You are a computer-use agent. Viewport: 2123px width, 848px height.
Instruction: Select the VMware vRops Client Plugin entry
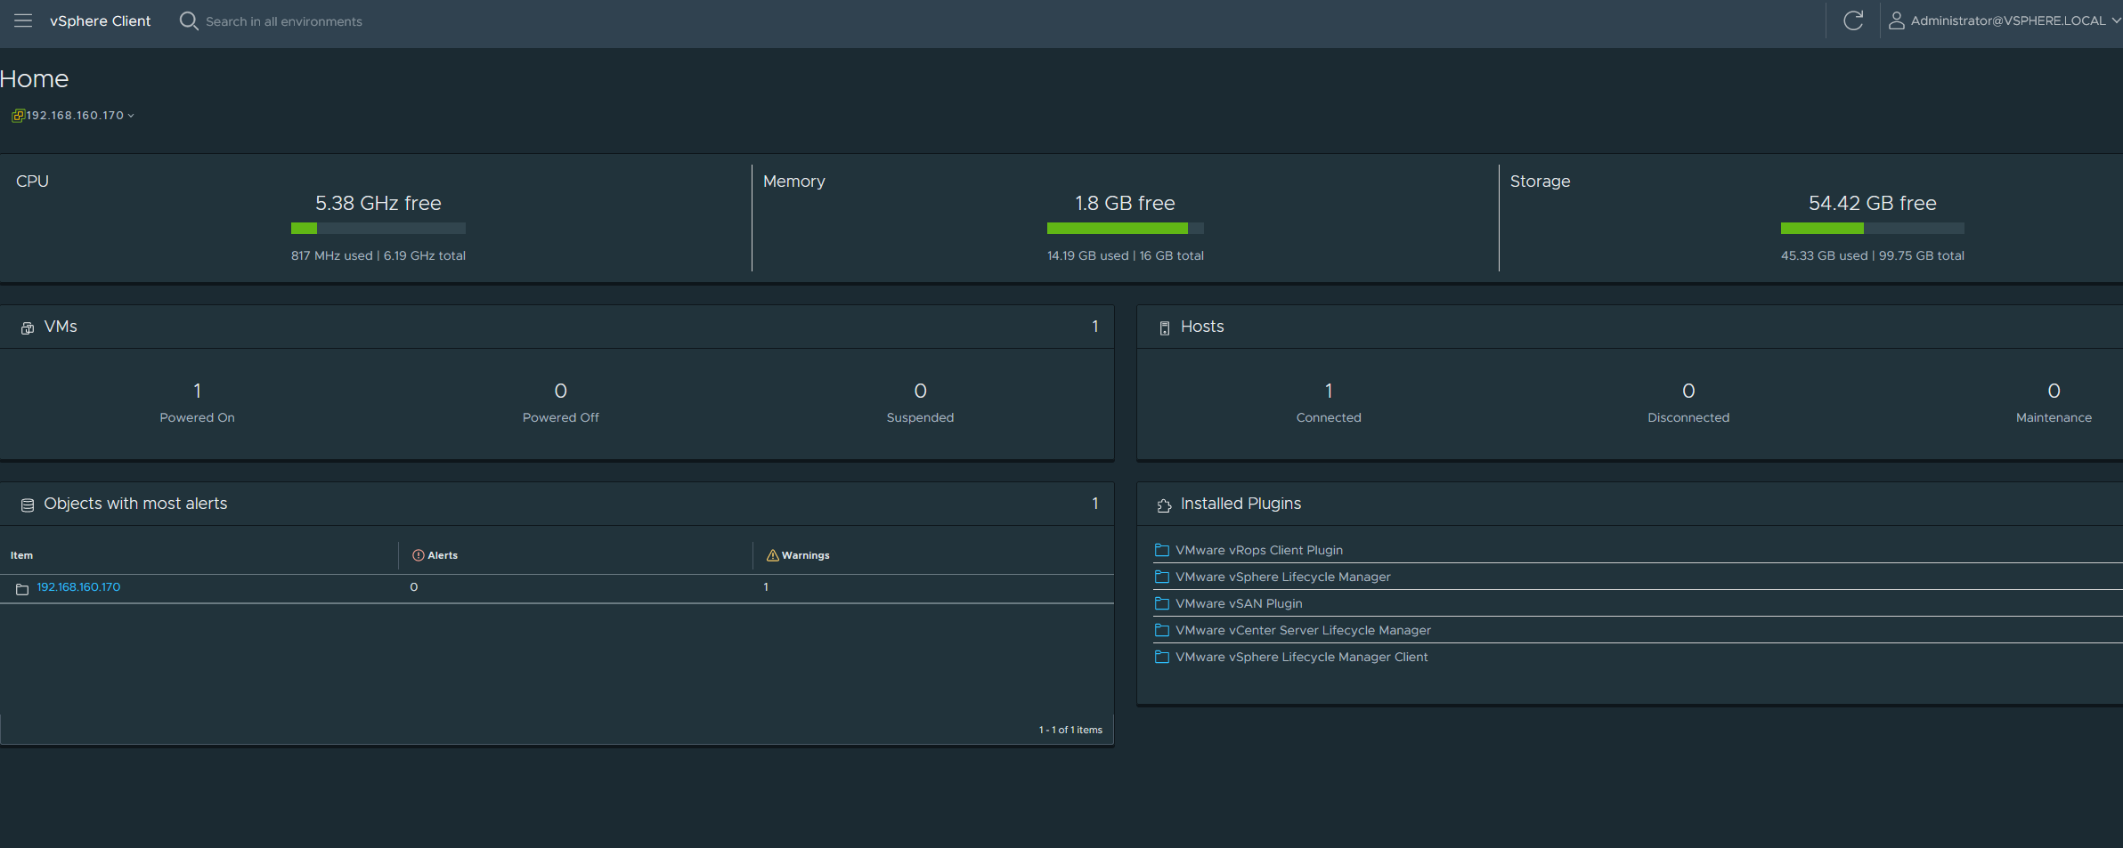click(1259, 550)
